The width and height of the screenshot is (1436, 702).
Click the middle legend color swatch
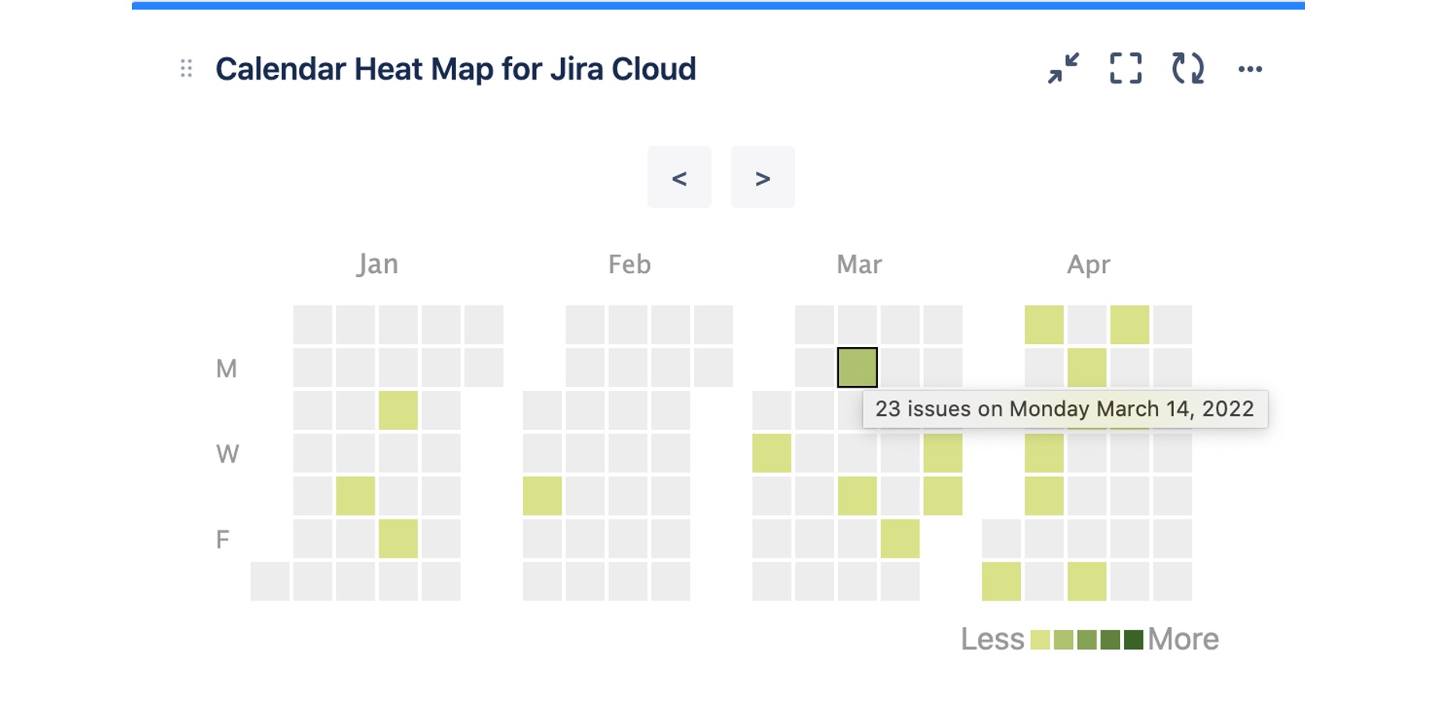1086,640
